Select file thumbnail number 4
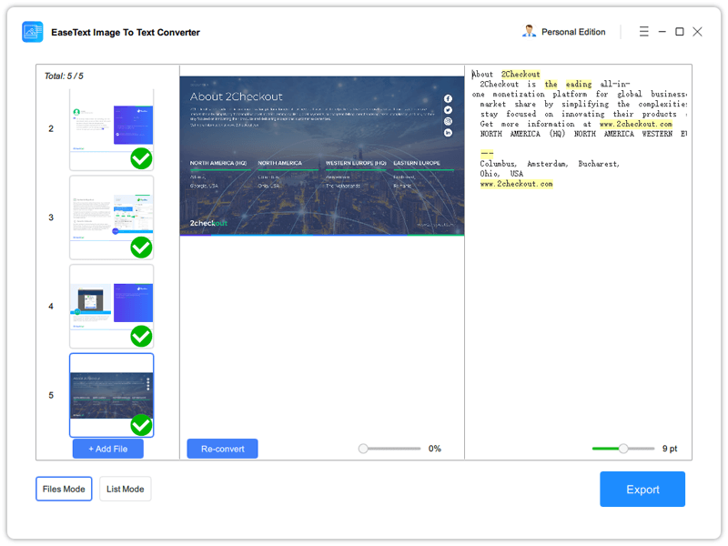The height and width of the screenshot is (546, 728). pos(111,307)
